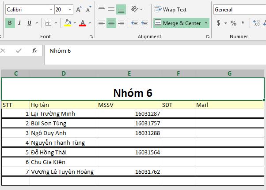The height and width of the screenshot is (190, 266).
Task: Select the cell Ngô Duy Anh
Action: click(64, 133)
